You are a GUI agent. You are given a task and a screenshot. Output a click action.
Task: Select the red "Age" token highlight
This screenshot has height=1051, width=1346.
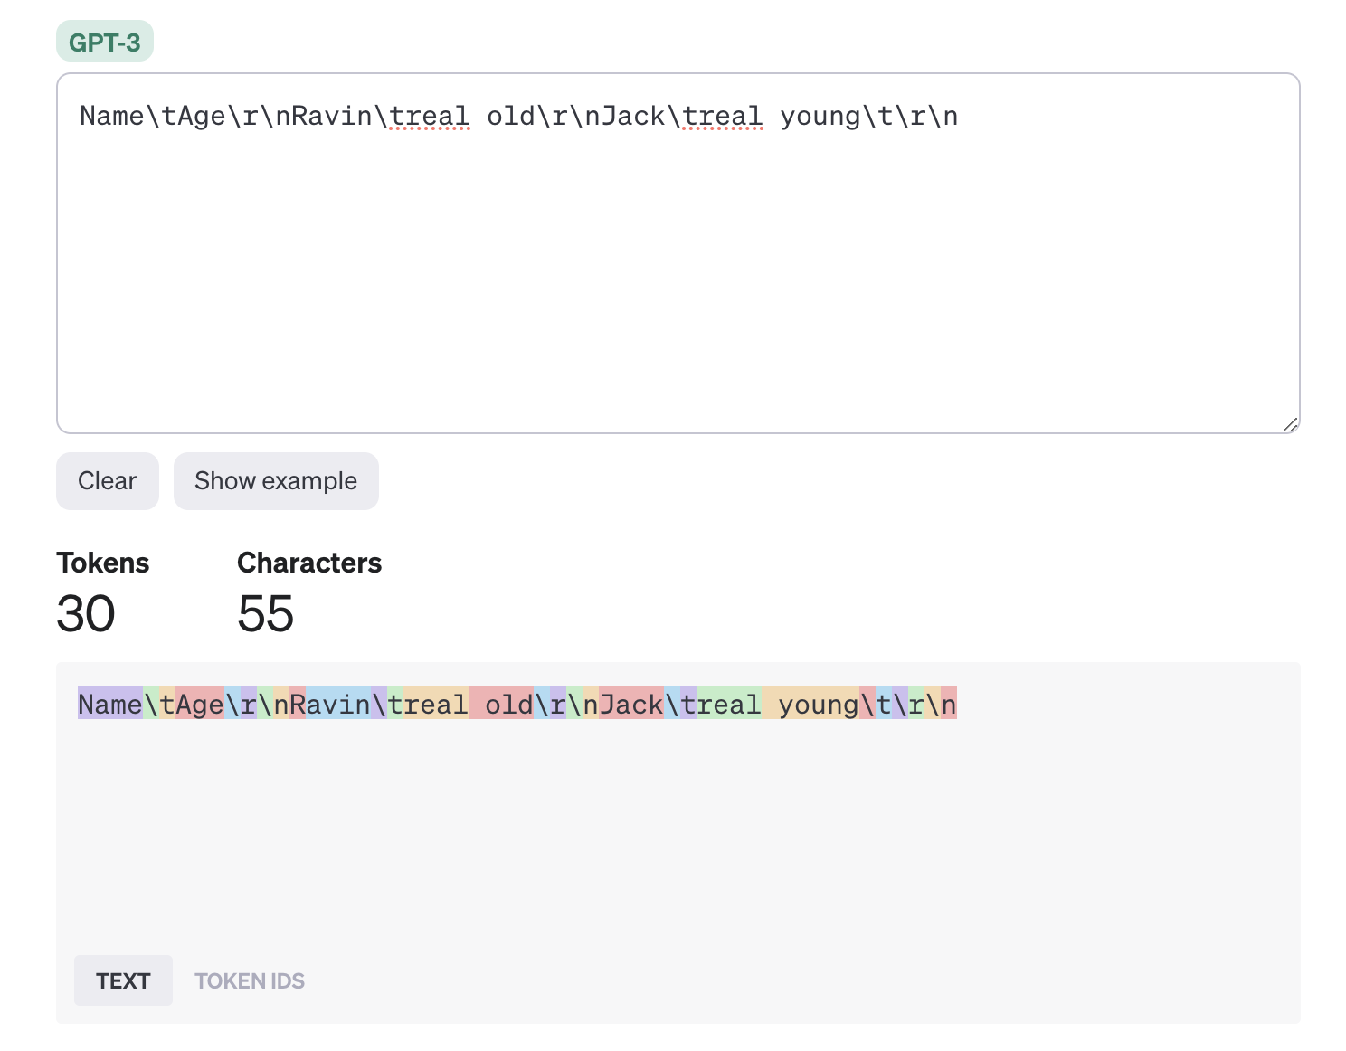(199, 704)
